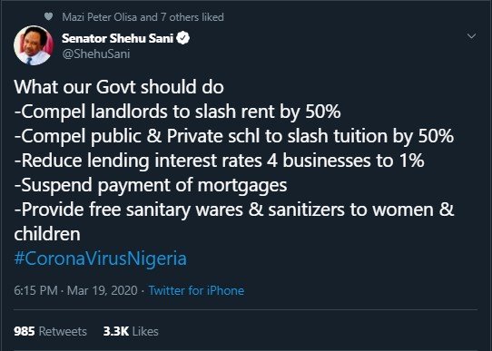View the 985 Retweets list
This screenshot has width=492, height=351.
tap(50, 331)
